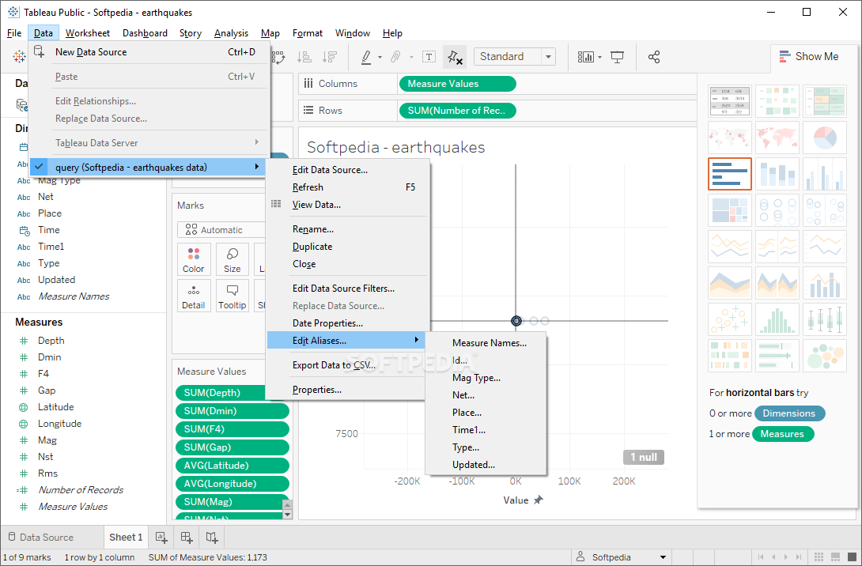Image resolution: width=862 pixels, height=566 pixels.
Task: Click the share workbook icon
Action: coord(654,57)
